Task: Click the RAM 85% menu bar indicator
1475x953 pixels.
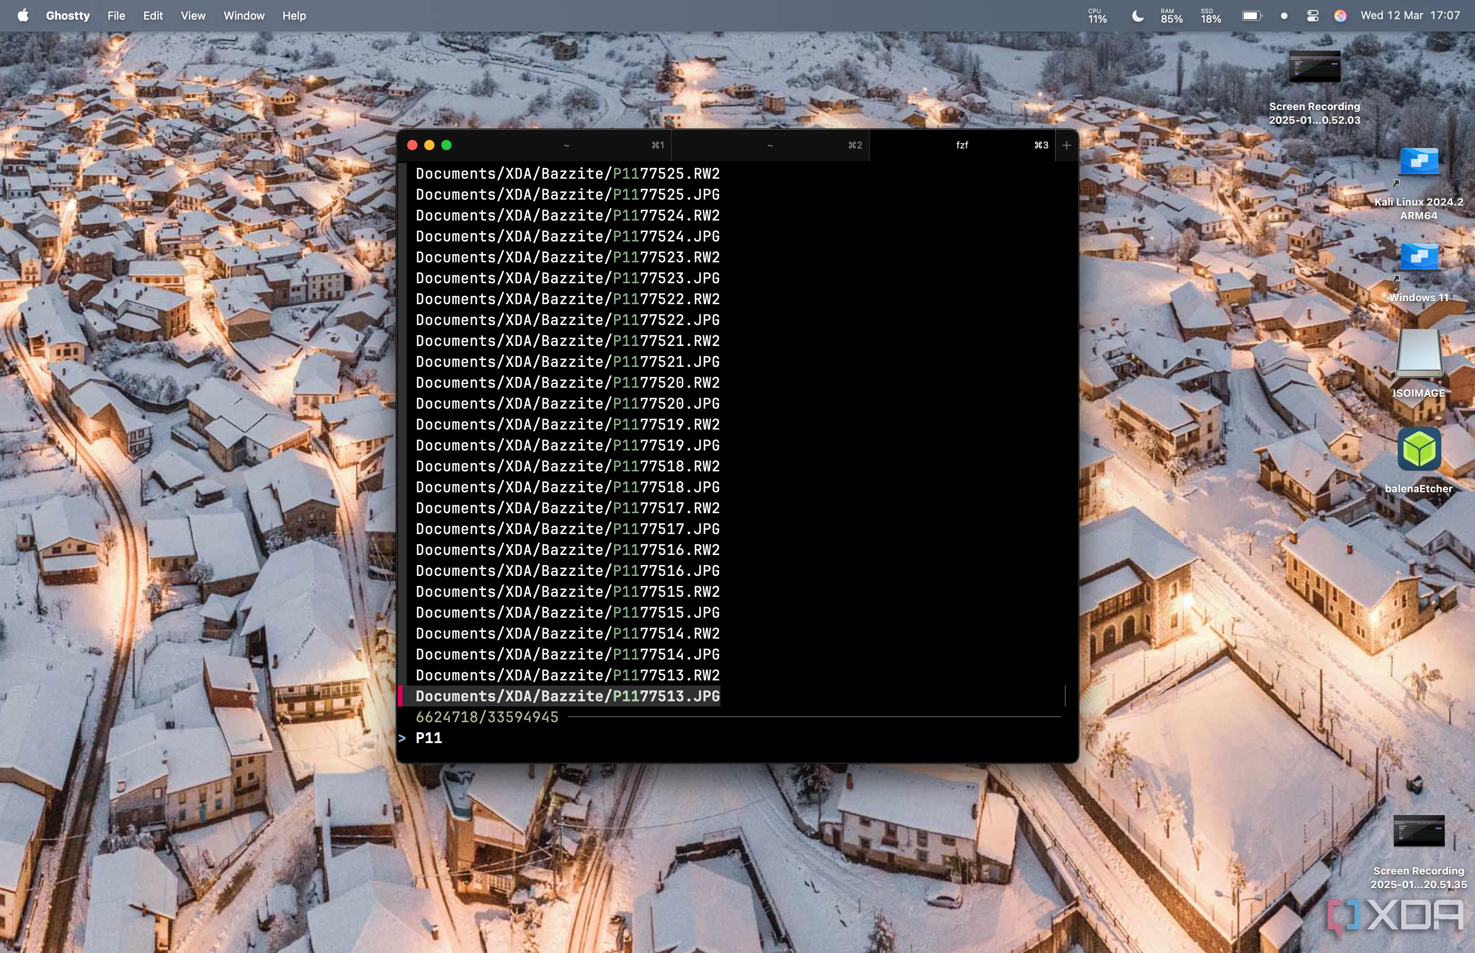Action: 1171,15
